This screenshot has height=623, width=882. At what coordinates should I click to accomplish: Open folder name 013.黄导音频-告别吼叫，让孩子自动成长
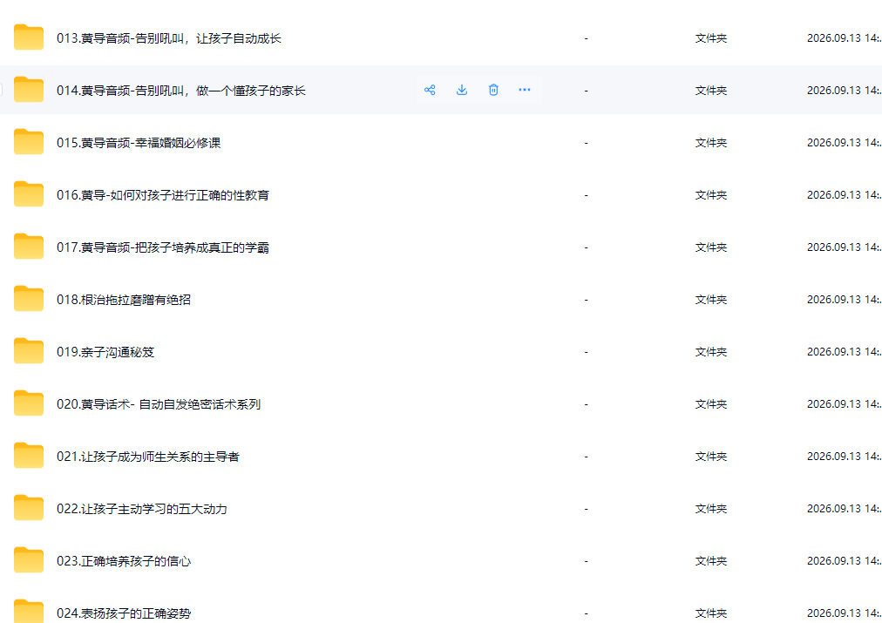[x=169, y=38]
